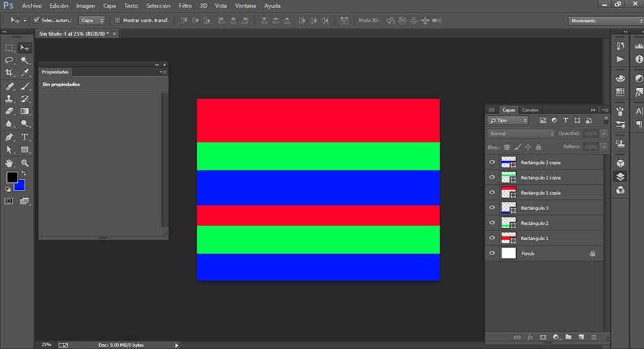This screenshot has height=349, width=644.
Task: Switch to the 3D panel tab
Action: (492, 110)
